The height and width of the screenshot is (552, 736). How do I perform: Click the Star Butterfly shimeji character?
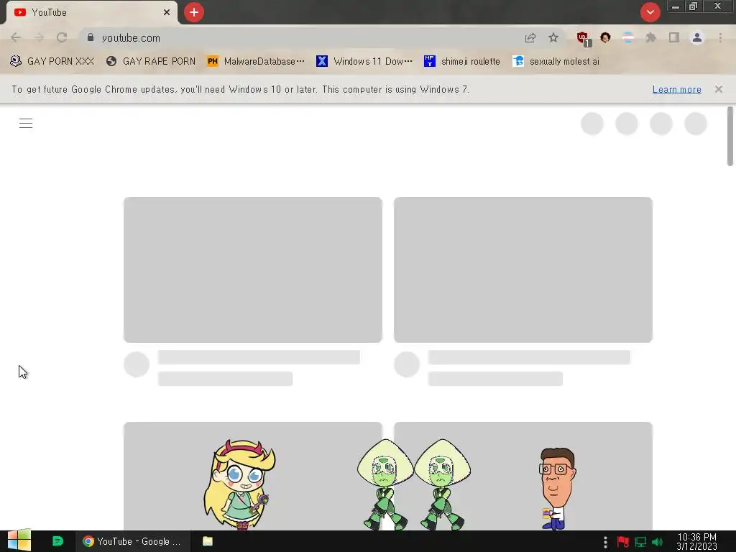click(x=239, y=484)
